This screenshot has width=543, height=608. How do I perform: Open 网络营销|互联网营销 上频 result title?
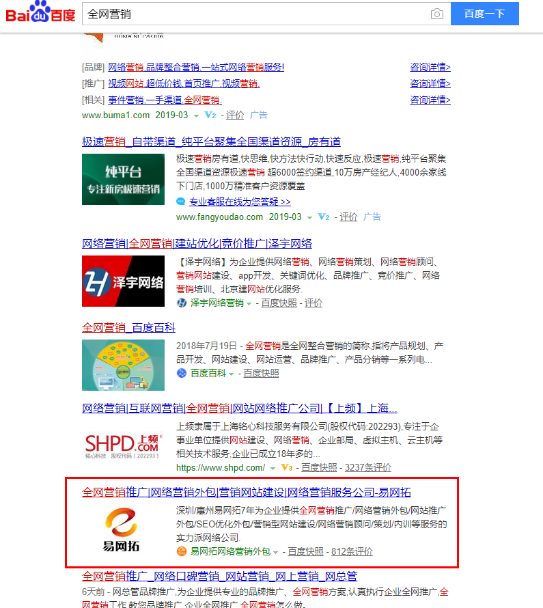(240, 409)
